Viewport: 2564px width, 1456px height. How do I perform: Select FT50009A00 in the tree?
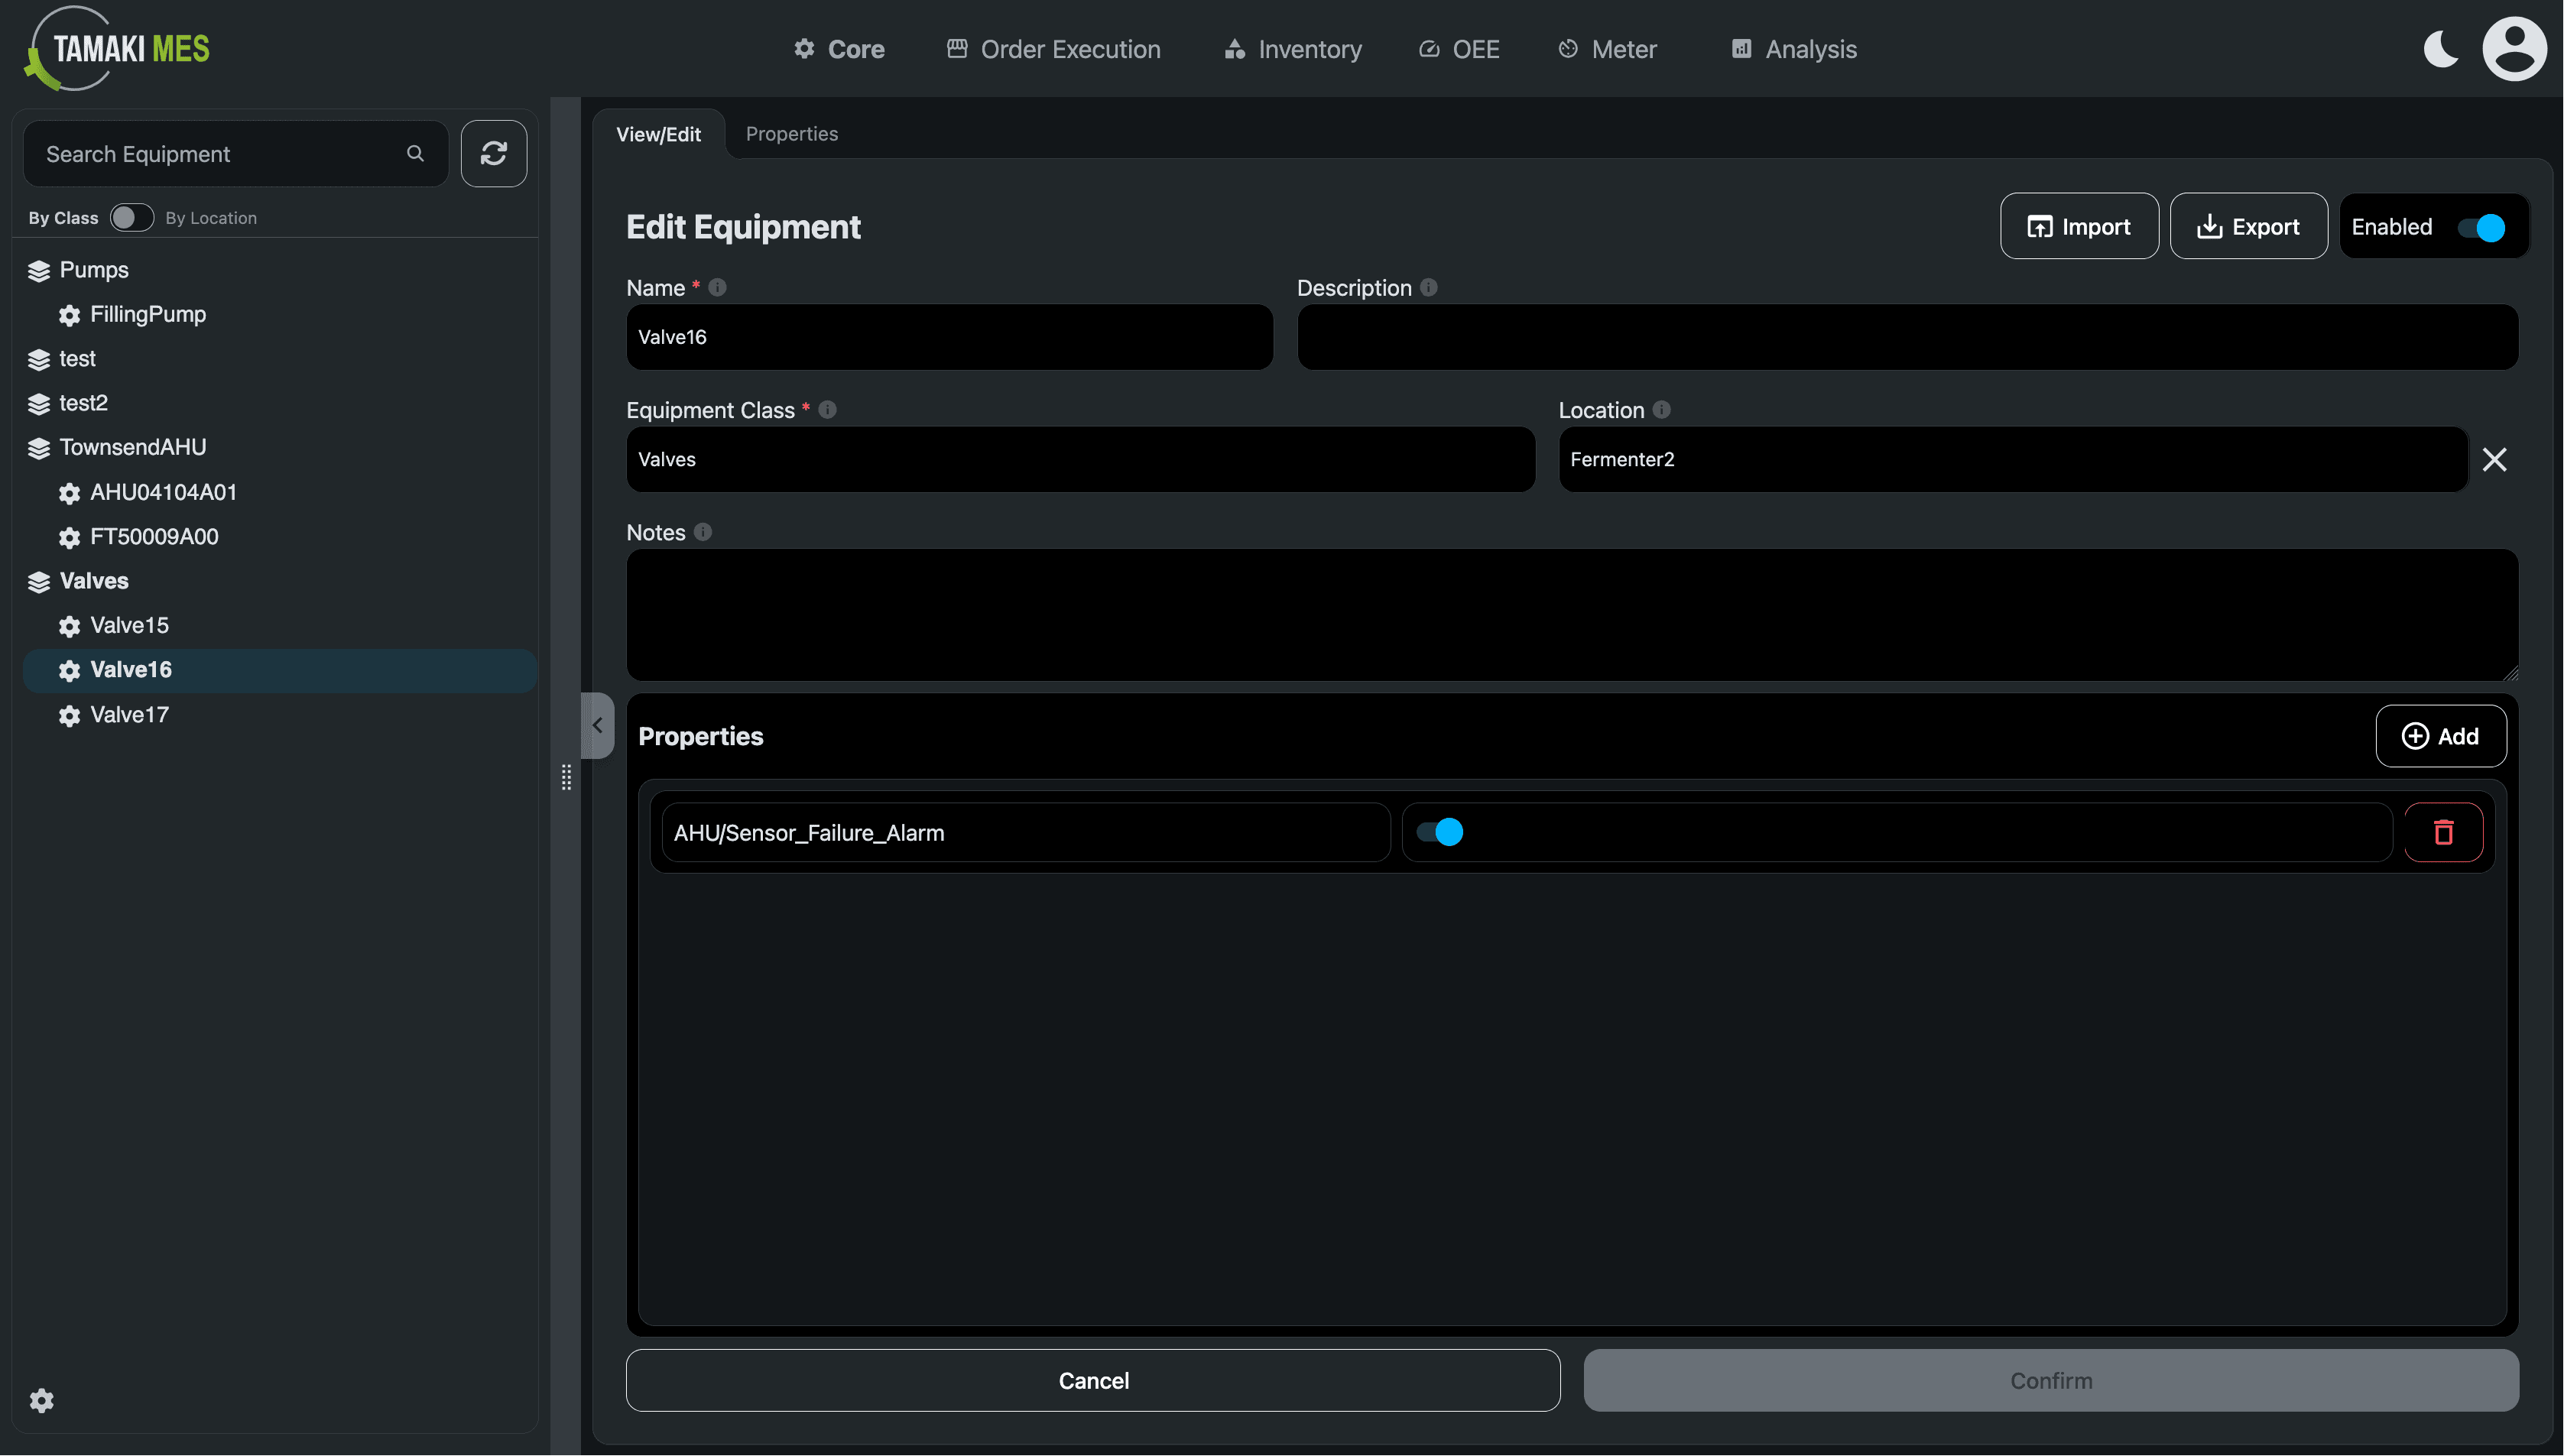click(154, 537)
